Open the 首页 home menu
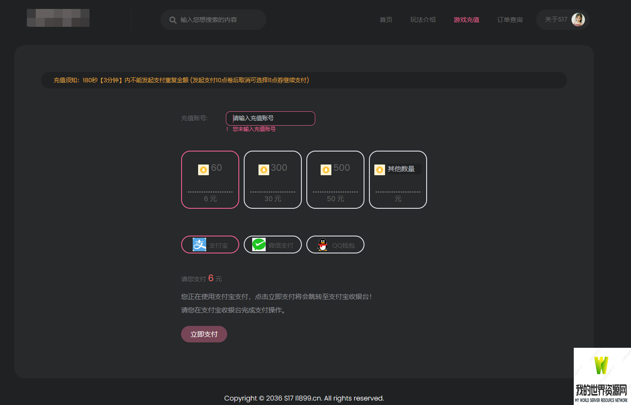631x405 pixels. click(x=386, y=20)
